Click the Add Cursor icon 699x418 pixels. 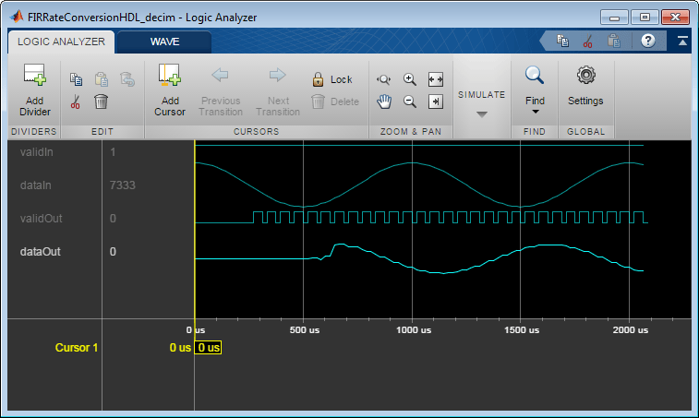click(x=169, y=75)
